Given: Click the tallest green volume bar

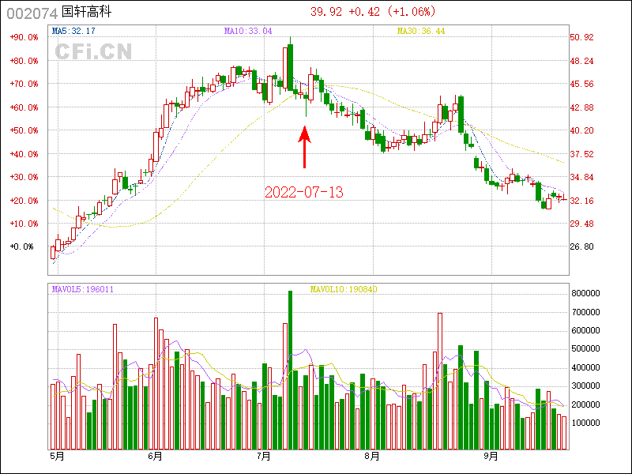Looking at the screenshot, I should [x=290, y=370].
